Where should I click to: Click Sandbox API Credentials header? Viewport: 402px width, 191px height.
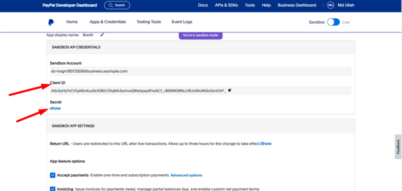(76, 47)
